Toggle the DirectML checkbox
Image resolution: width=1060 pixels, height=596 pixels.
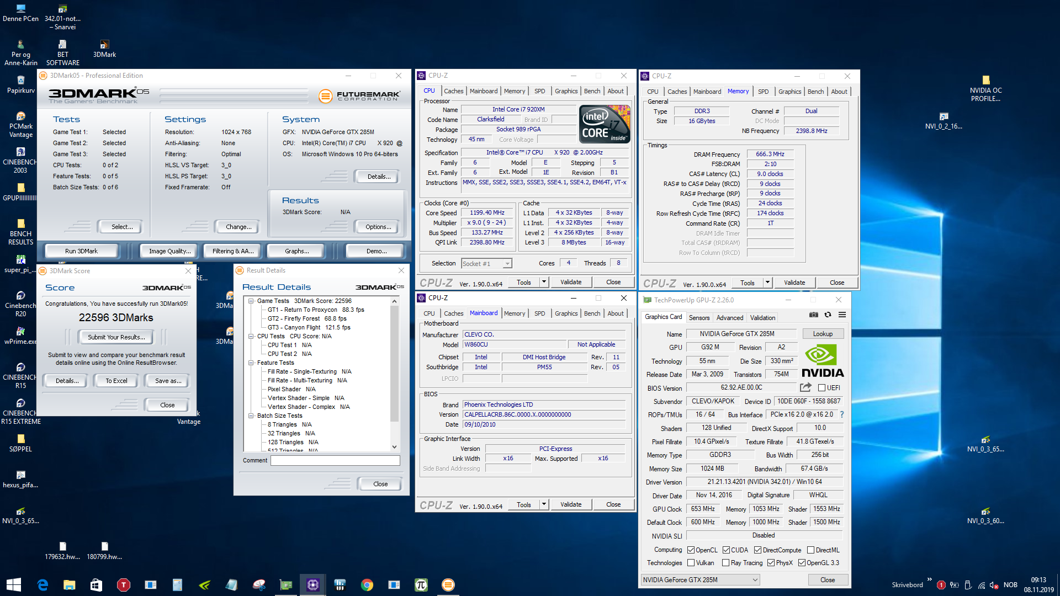810,550
